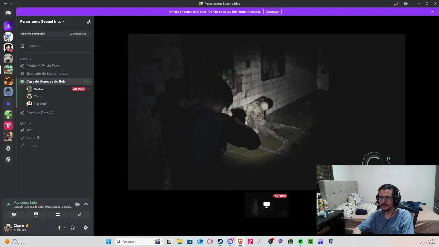Open Eventos calendar entry

pos(55,46)
